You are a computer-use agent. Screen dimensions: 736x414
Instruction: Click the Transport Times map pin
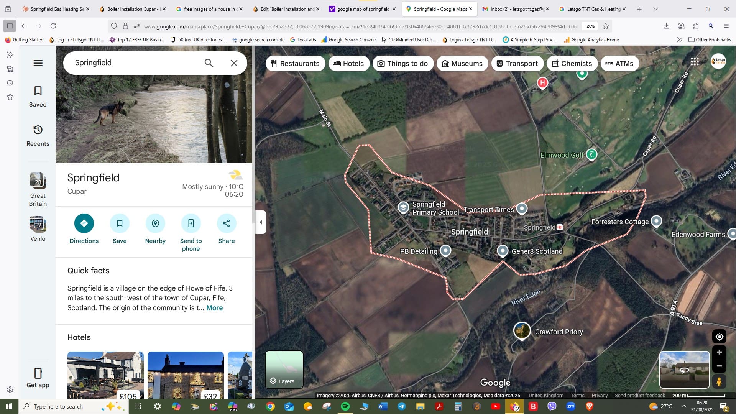[x=522, y=208]
